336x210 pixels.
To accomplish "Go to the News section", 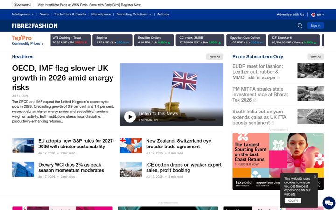I will coord(44,14).
